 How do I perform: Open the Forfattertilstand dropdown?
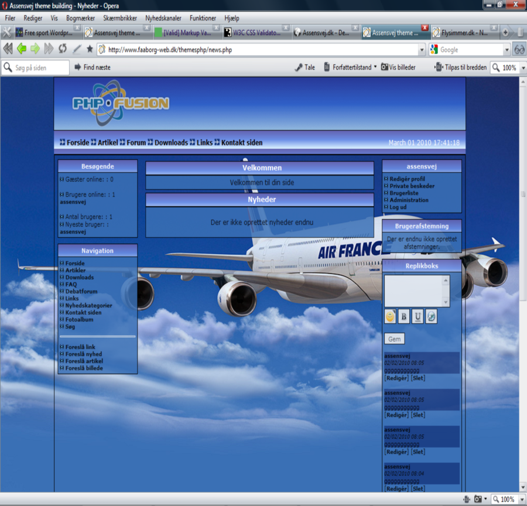pyautogui.click(x=375, y=67)
